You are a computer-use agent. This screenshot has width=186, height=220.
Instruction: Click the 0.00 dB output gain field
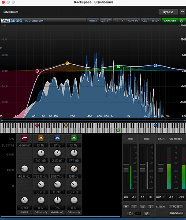click(160, 197)
